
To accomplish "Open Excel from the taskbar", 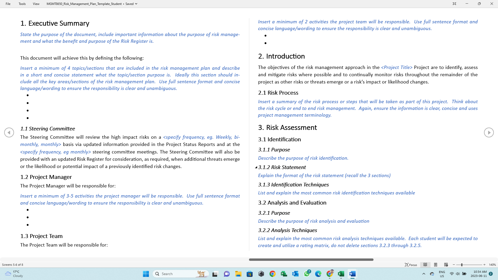I will 341,274.
